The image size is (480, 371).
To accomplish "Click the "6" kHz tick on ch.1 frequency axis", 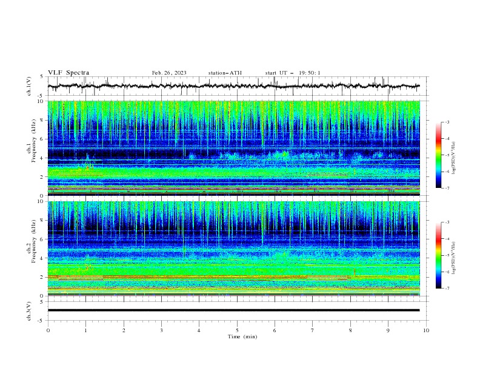I will [42, 139].
